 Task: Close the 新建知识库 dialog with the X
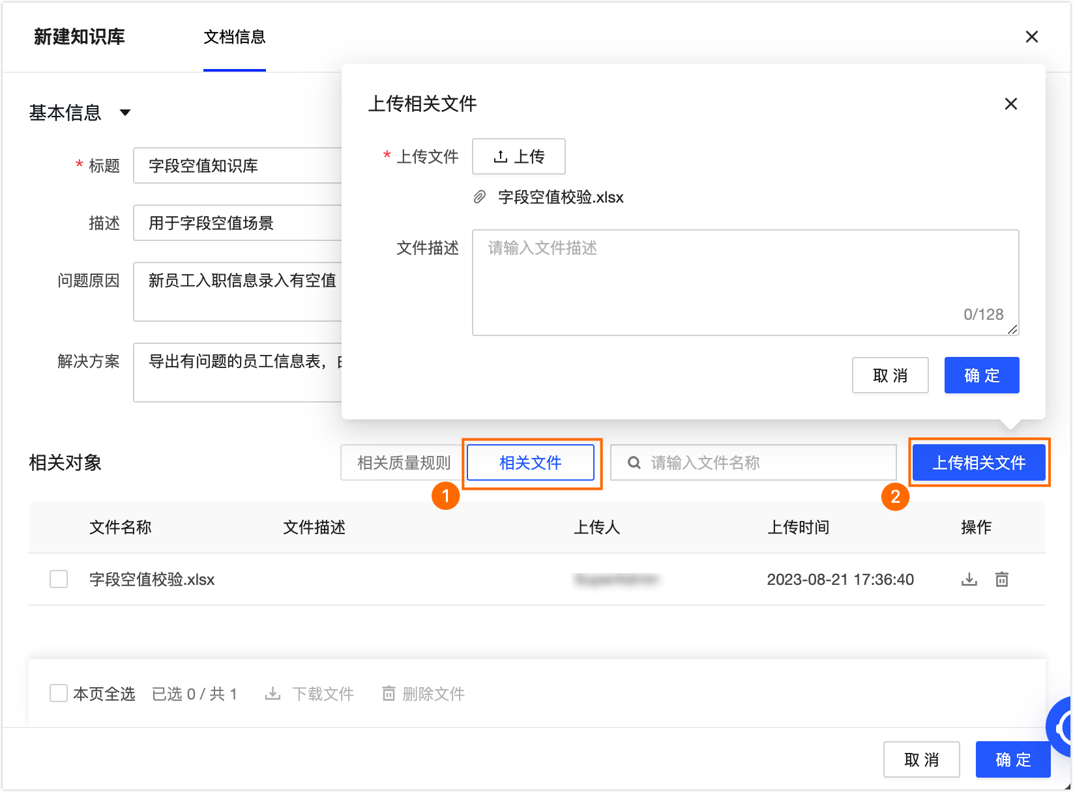coord(1031,36)
